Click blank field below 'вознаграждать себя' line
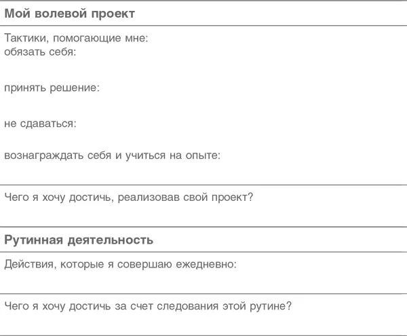The height and width of the screenshot is (336, 407). [x=203, y=172]
